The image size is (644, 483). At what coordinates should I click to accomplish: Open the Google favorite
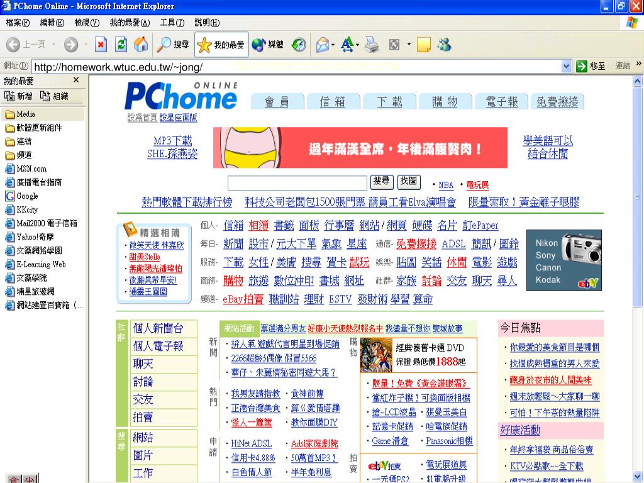point(22,196)
